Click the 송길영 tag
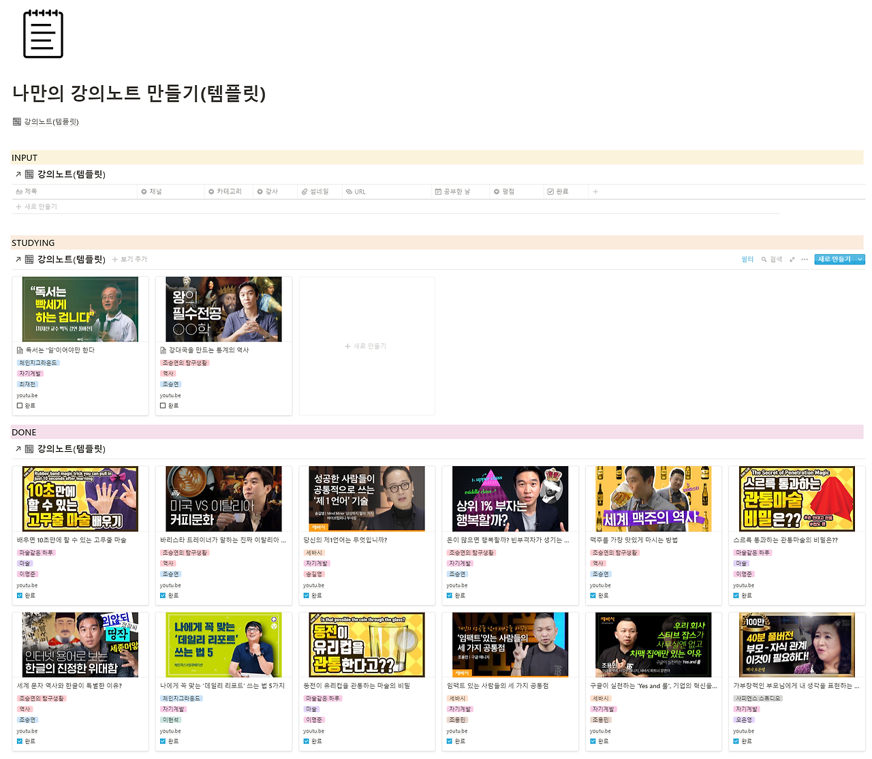872x759 pixels. click(x=314, y=574)
